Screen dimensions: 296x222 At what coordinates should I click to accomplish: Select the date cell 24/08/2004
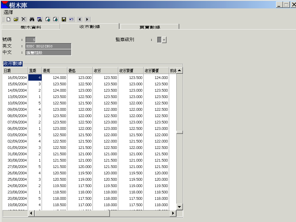pos(15,186)
